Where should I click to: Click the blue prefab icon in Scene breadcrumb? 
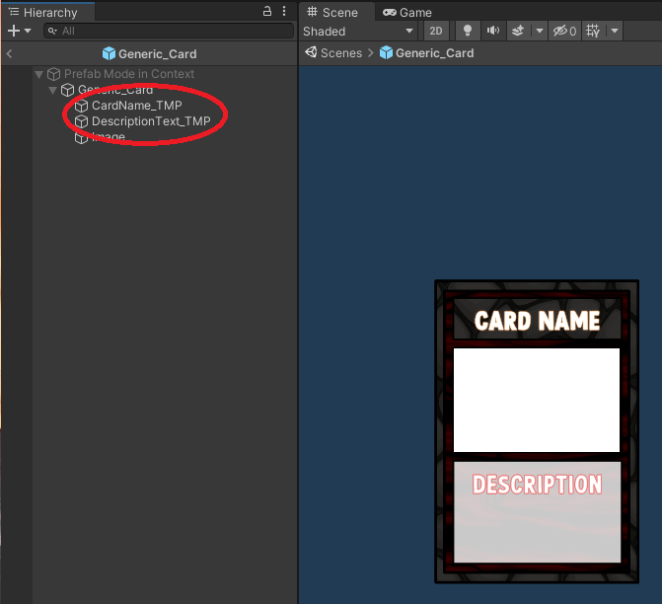point(386,52)
